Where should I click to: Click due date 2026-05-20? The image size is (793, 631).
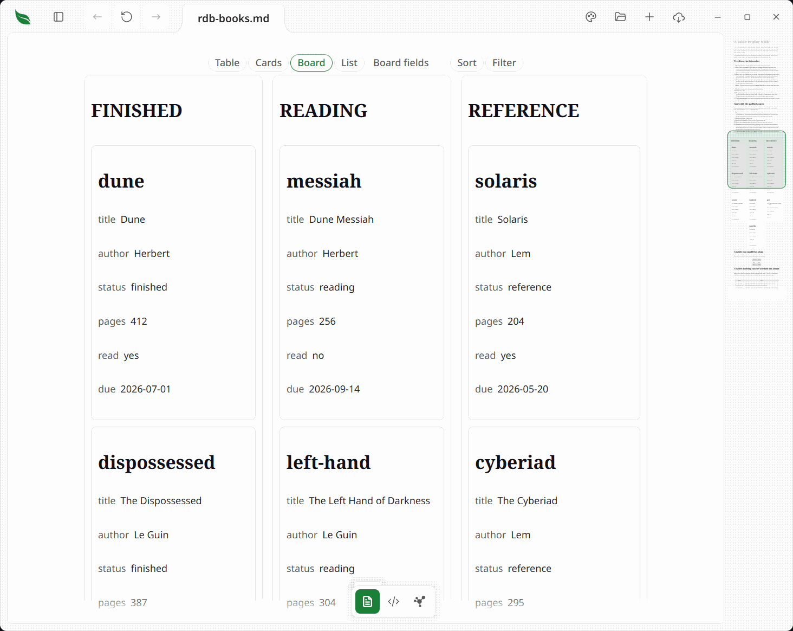coord(523,389)
